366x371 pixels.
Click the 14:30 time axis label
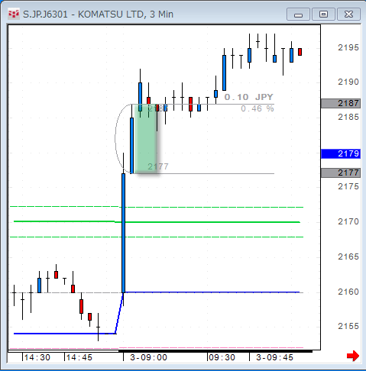tap(37, 357)
